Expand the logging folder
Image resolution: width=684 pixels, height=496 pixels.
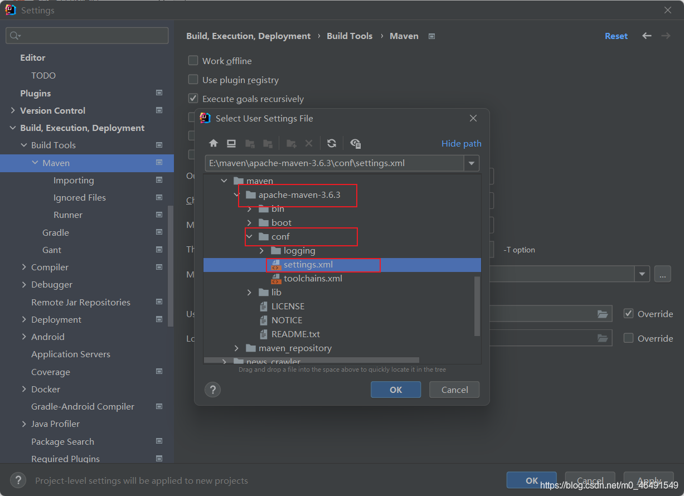click(x=261, y=251)
